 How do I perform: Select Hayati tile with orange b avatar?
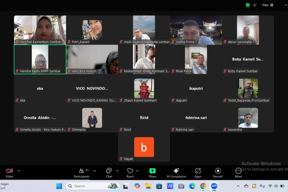point(144,147)
